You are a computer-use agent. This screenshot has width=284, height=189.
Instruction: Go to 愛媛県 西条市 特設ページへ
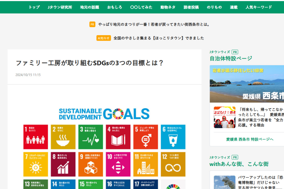point(250,139)
